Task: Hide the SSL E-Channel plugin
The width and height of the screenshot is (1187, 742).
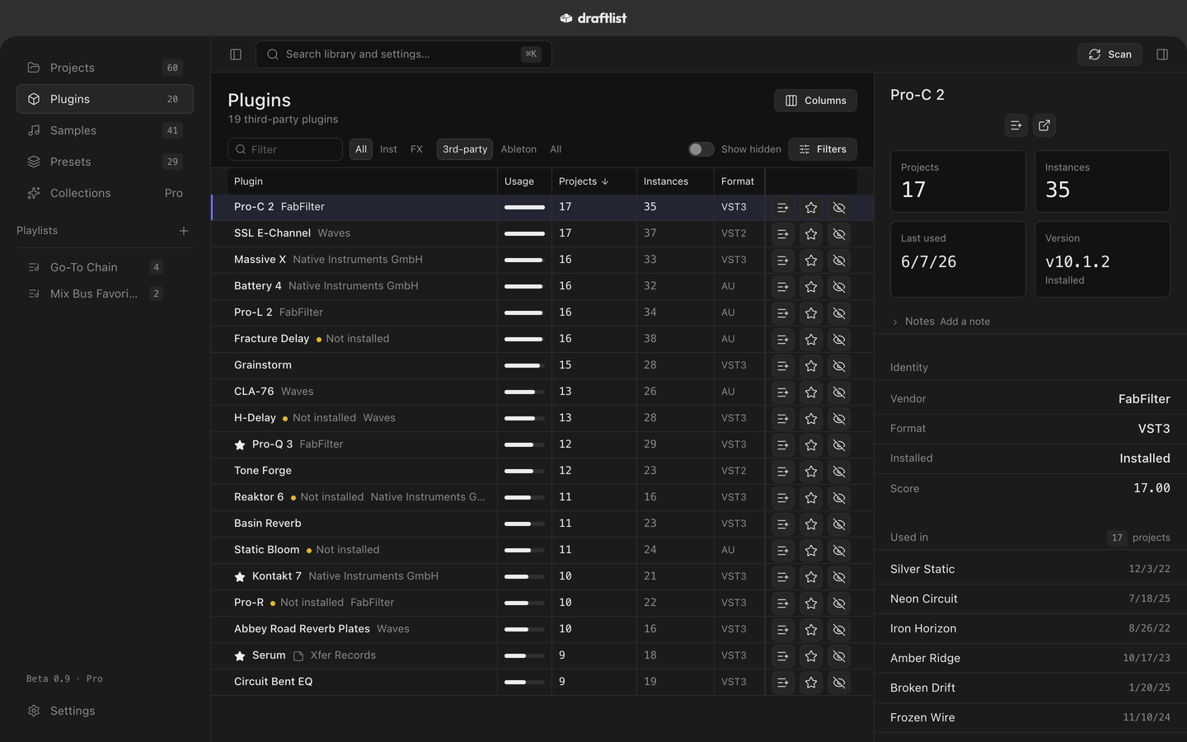Action: [x=839, y=234]
